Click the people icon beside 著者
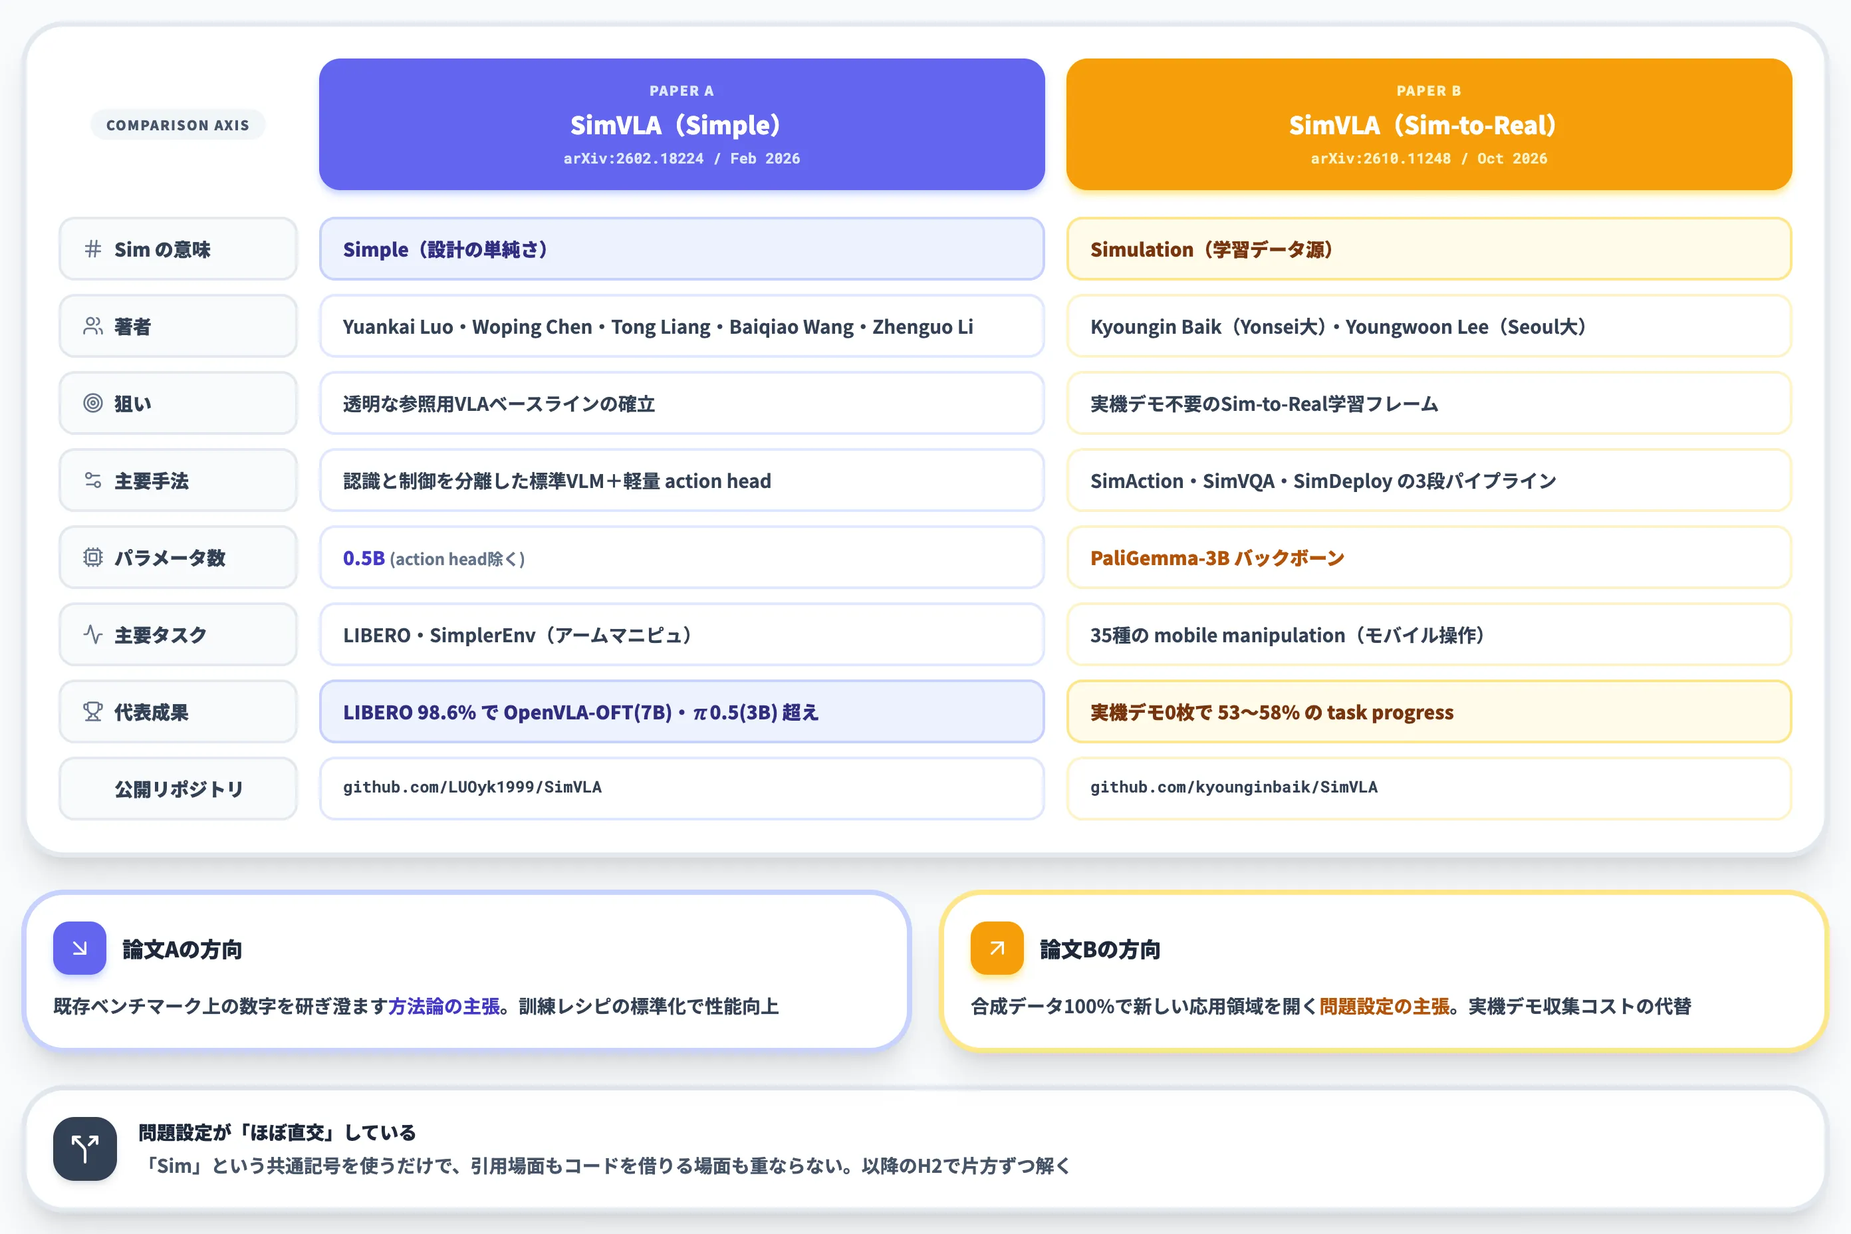Viewport: 1851px width, 1234px height. point(93,326)
